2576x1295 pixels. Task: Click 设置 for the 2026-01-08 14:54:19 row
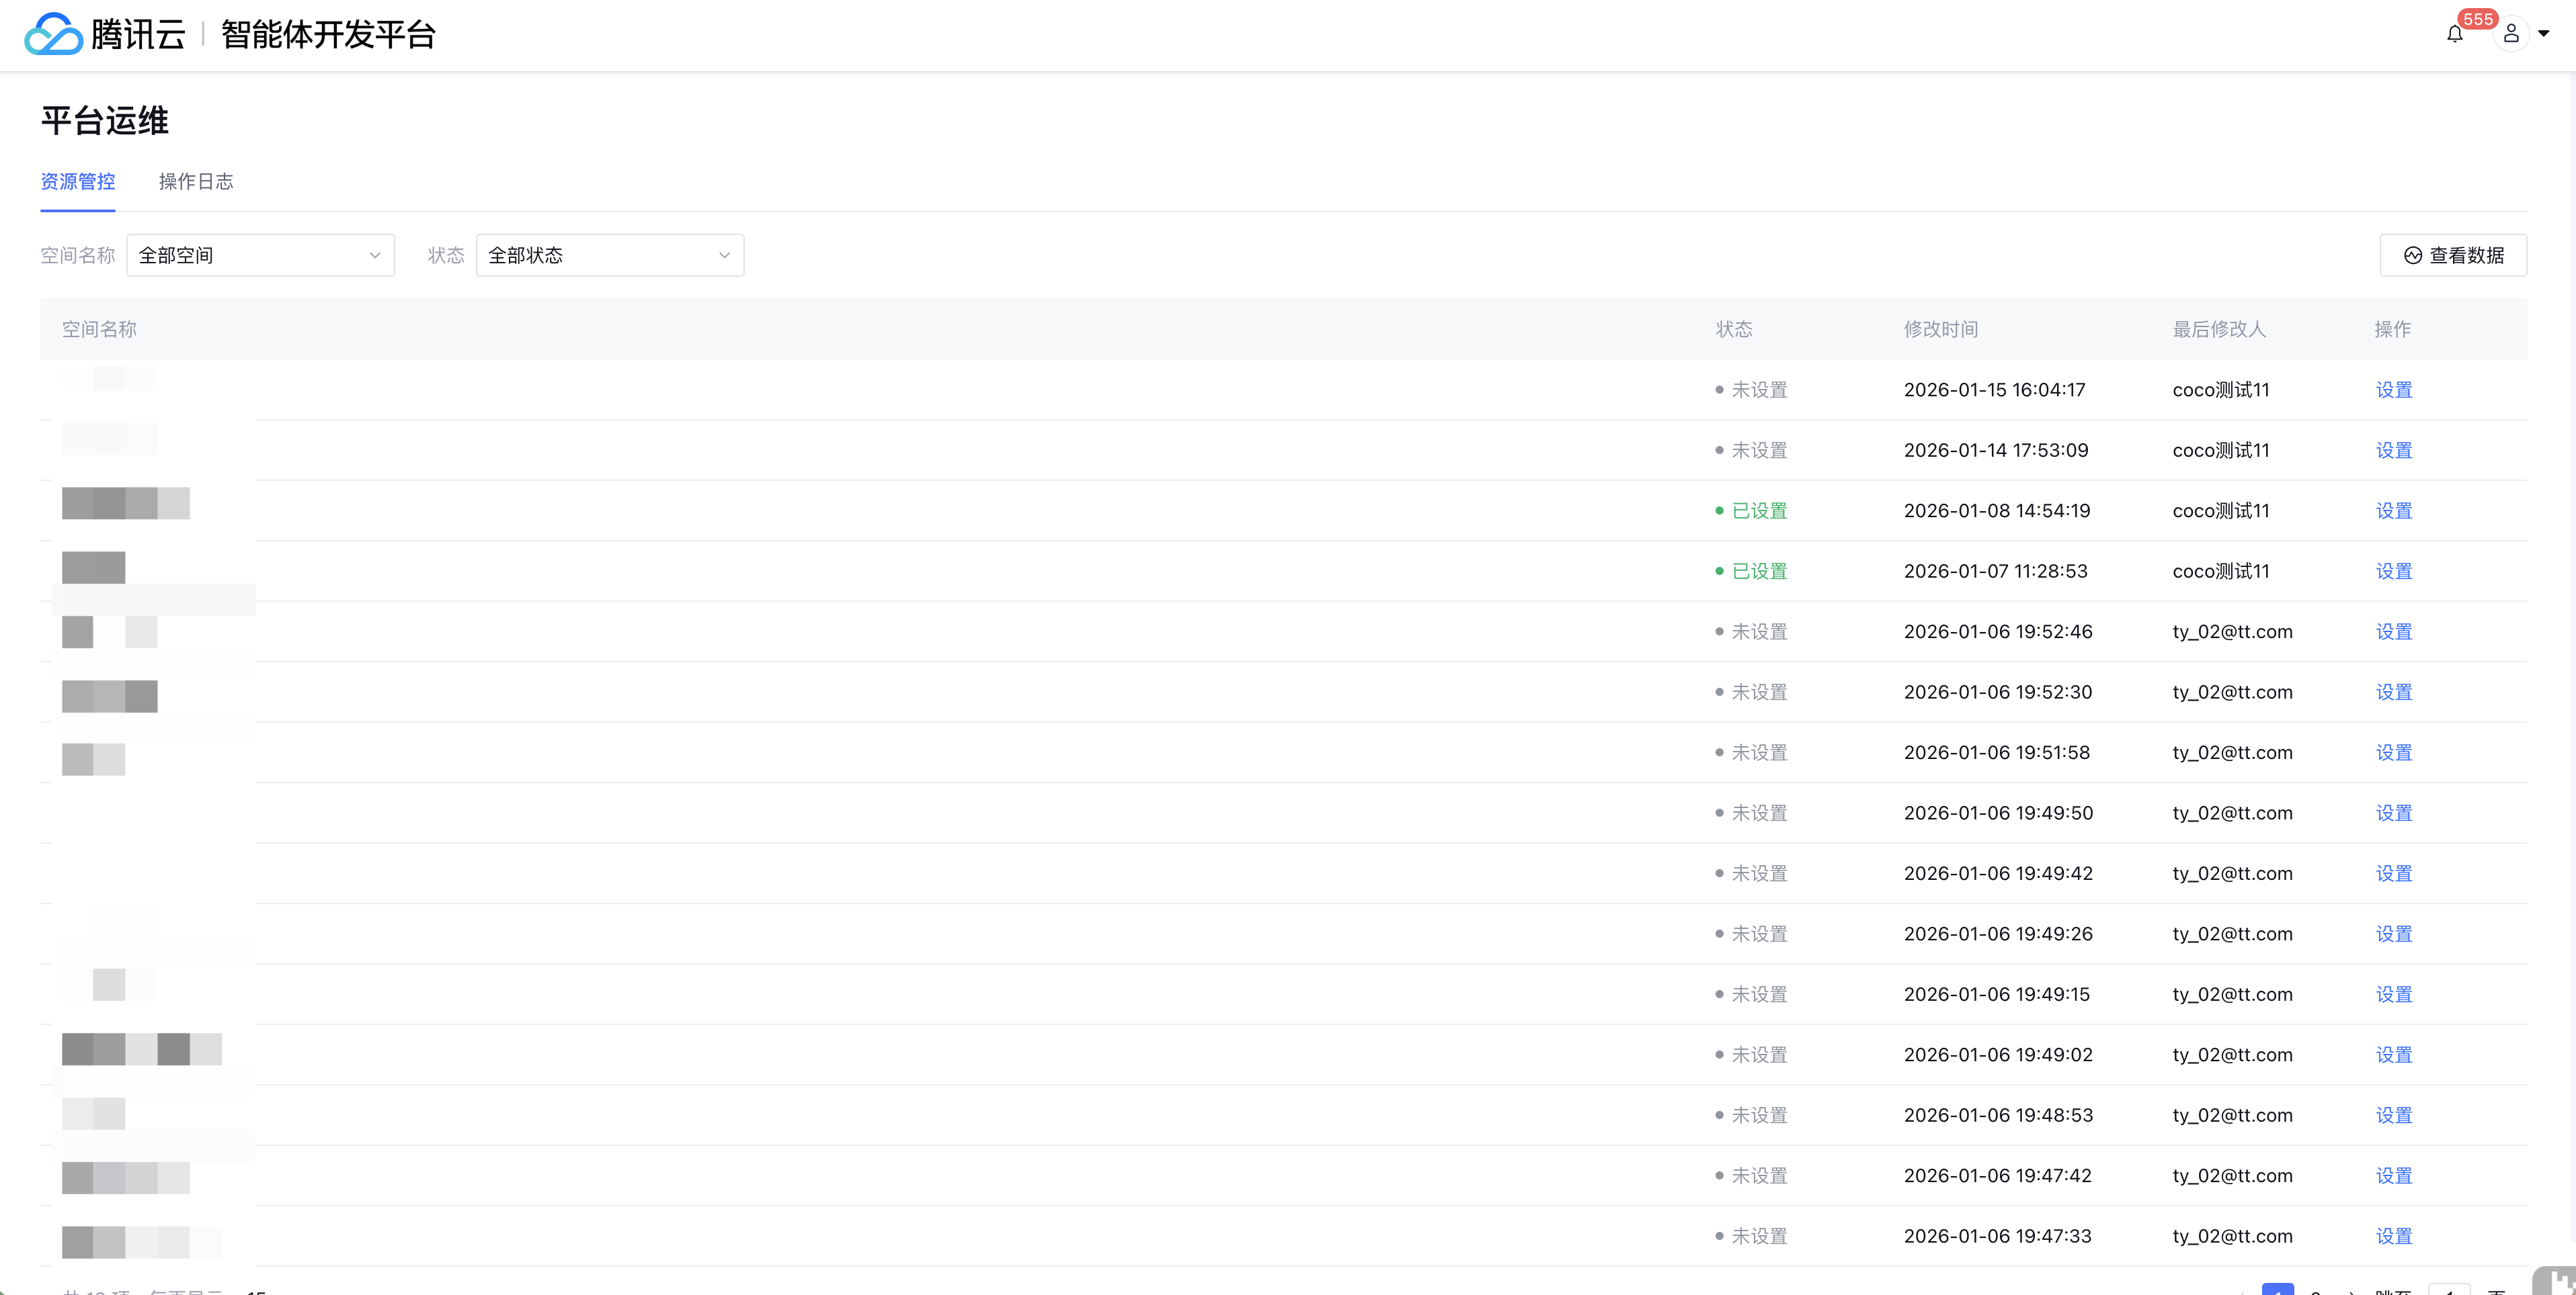2393,510
